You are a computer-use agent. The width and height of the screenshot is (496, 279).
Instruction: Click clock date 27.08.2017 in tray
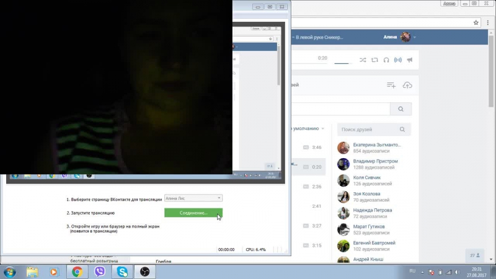tap(476, 275)
